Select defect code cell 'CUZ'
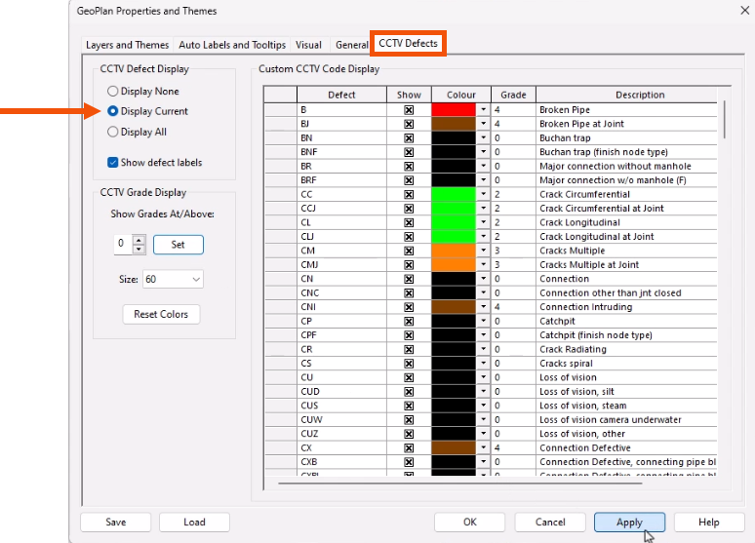This screenshot has width=755, height=543. (x=341, y=434)
